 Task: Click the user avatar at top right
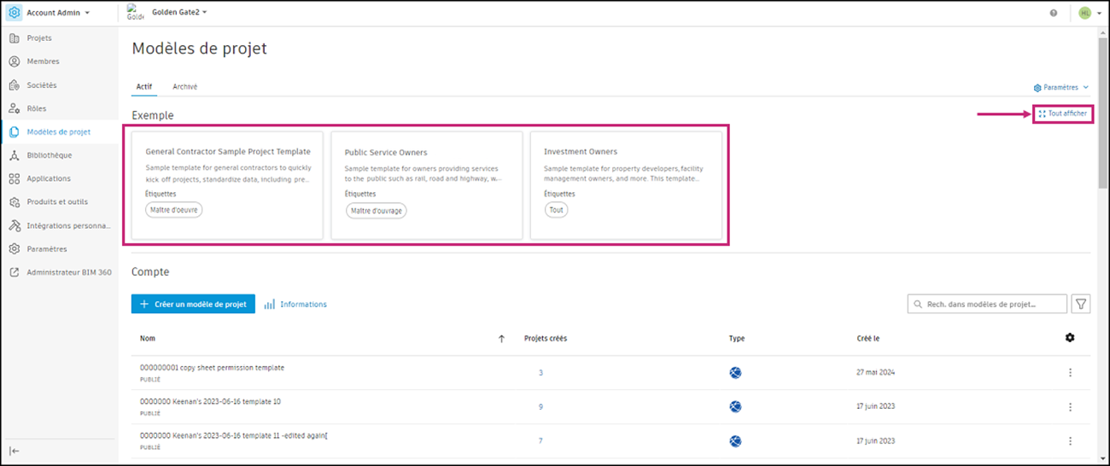1084,13
